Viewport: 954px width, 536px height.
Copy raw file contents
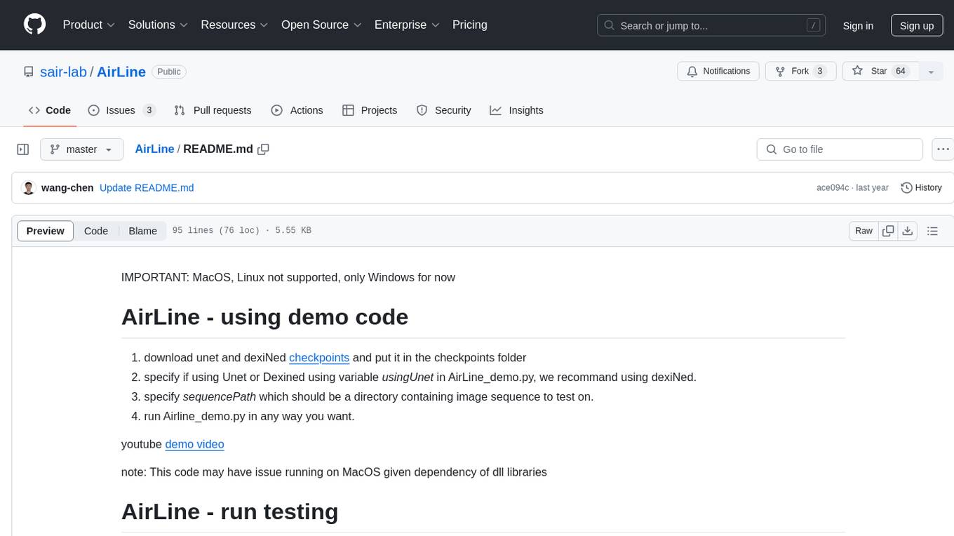click(889, 231)
